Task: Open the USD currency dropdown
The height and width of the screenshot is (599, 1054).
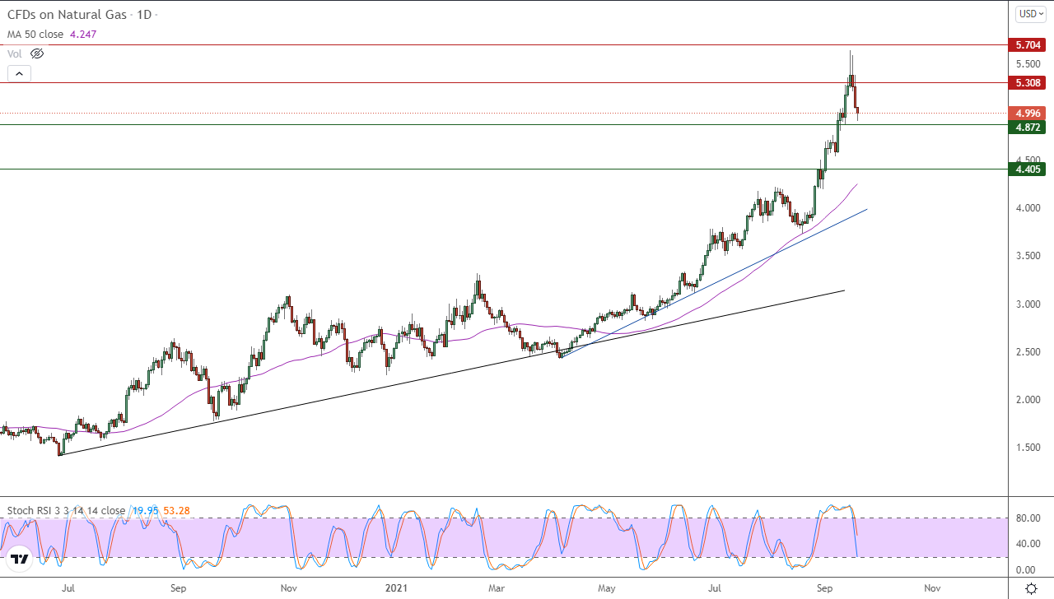Action: (x=1031, y=13)
